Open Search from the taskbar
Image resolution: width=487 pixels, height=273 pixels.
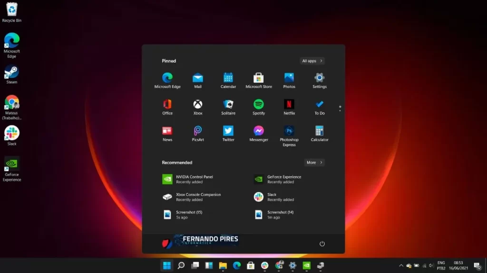(181, 265)
